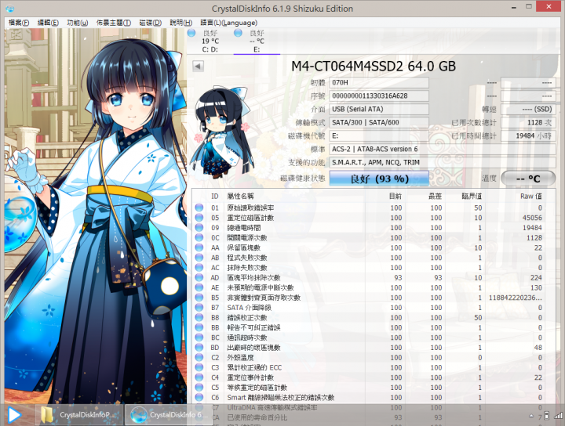Click status orb for attribute AC 抹除失敗次數
Screen dimensions: 565x426
[x=199, y=268]
